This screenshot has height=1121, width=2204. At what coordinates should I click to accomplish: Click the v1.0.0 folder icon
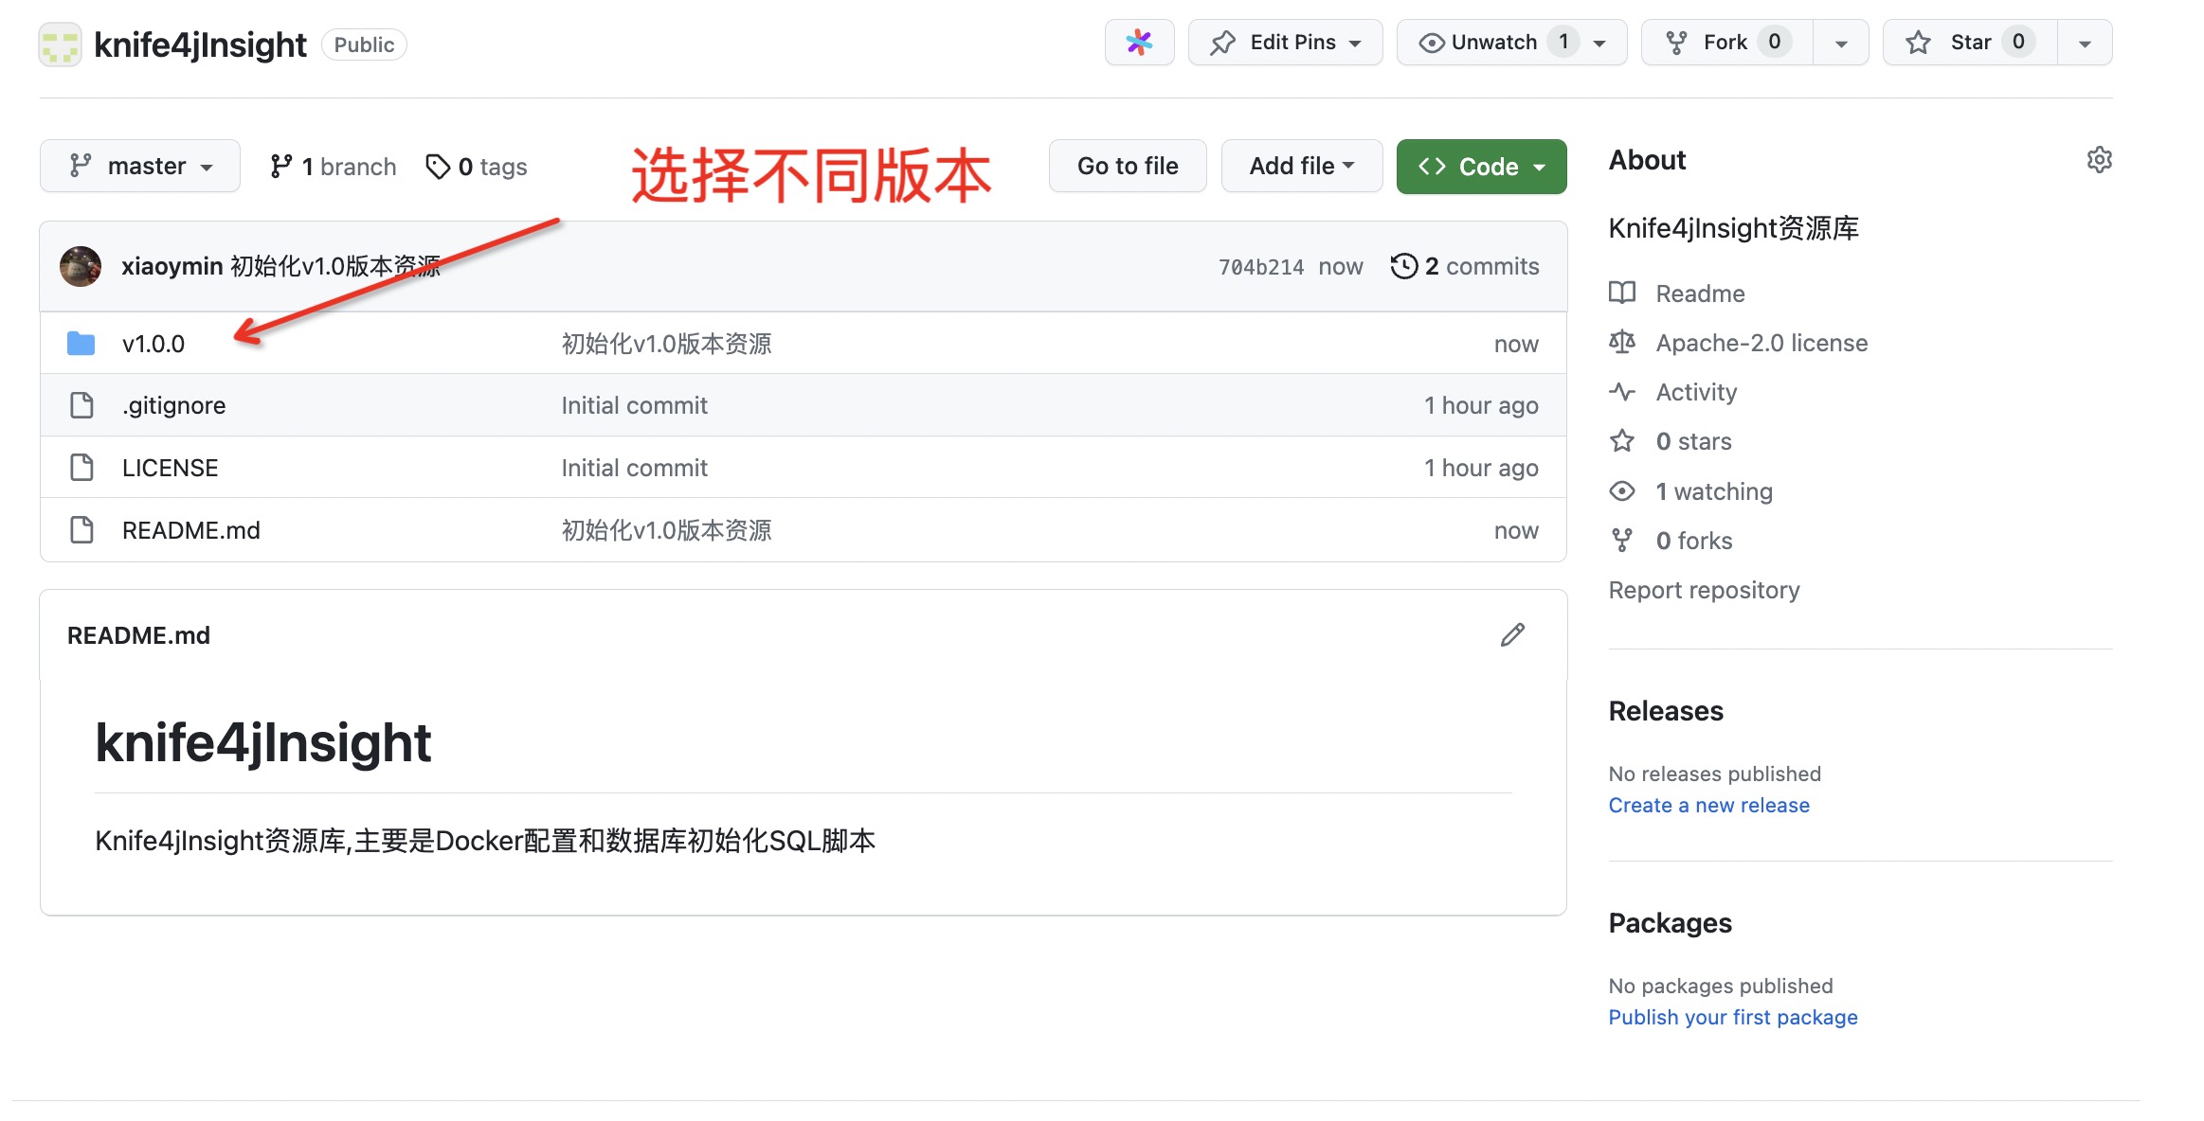click(x=81, y=344)
